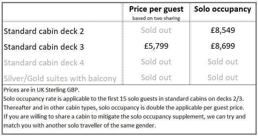
Task: Click the 'Silver/Gold suites with balcony' label
Action: tap(60, 78)
